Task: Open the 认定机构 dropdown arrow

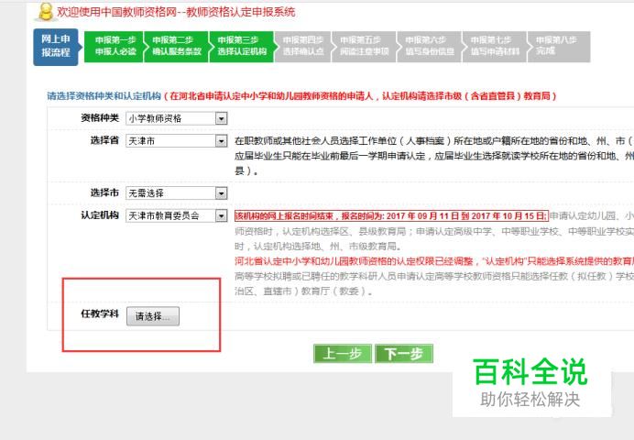Action: 221,216
